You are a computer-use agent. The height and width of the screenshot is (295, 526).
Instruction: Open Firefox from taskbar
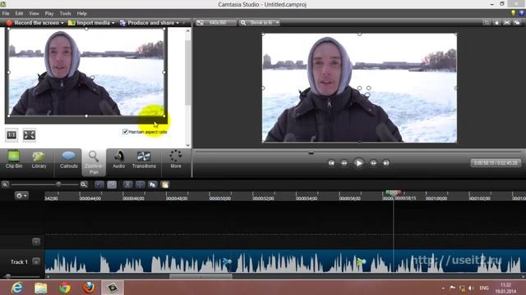pyautogui.click(x=89, y=288)
